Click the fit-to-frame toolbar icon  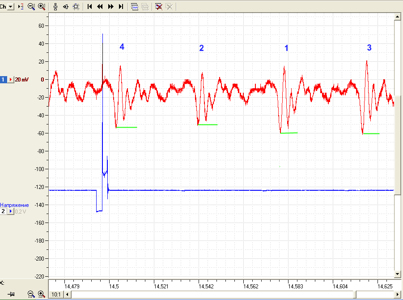(76, 7)
